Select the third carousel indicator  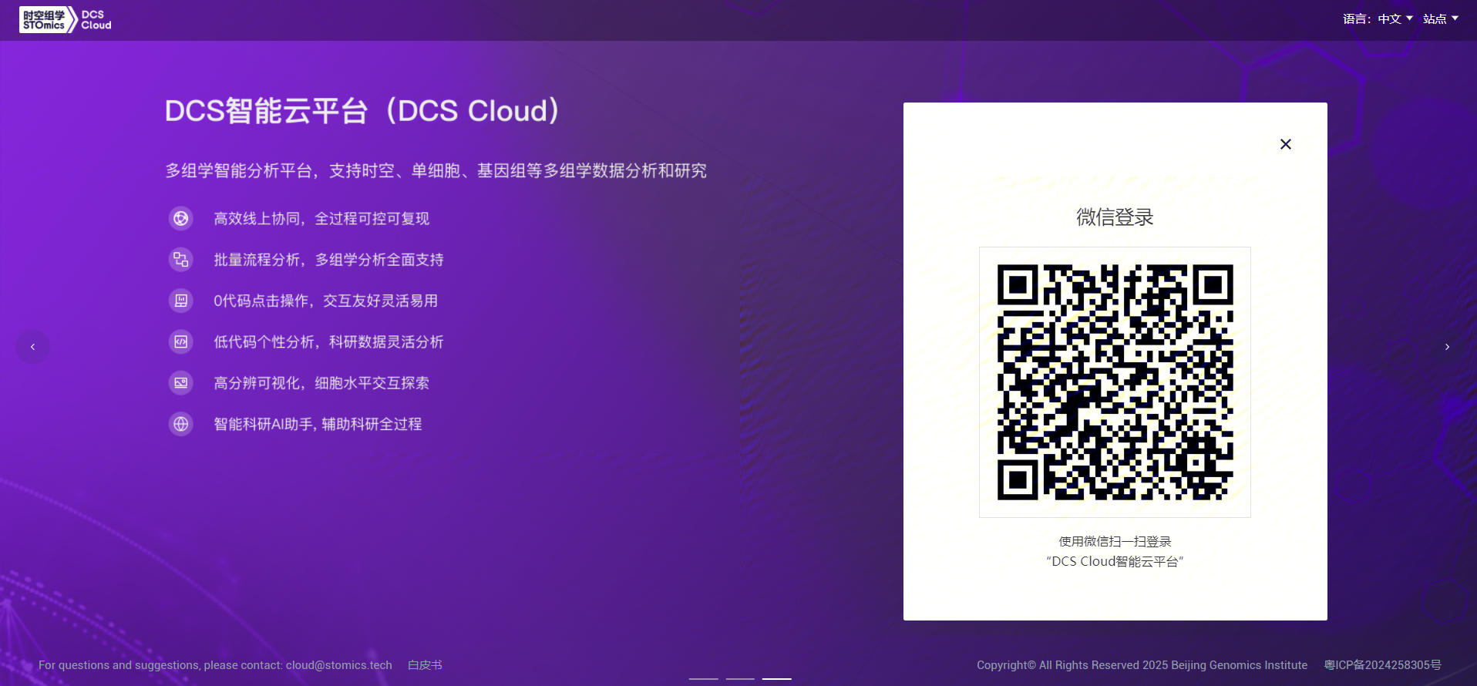[x=777, y=678]
